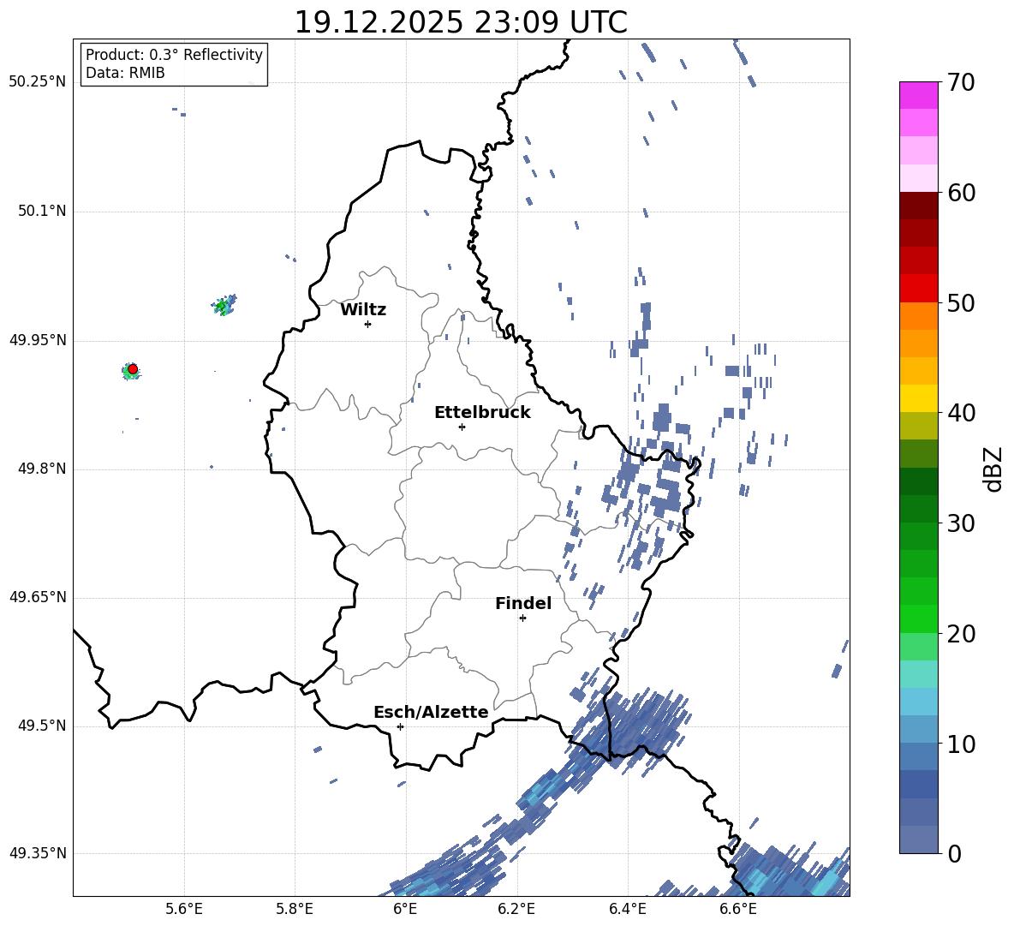The image size is (1014, 926).
Task: Click the green echo cluster near 49.99°N
Action: pyautogui.click(x=224, y=304)
